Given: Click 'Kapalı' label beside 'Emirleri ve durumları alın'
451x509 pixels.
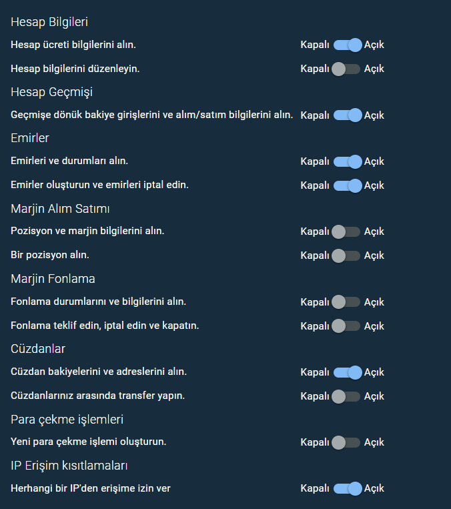Looking at the screenshot, I should pos(315,161).
